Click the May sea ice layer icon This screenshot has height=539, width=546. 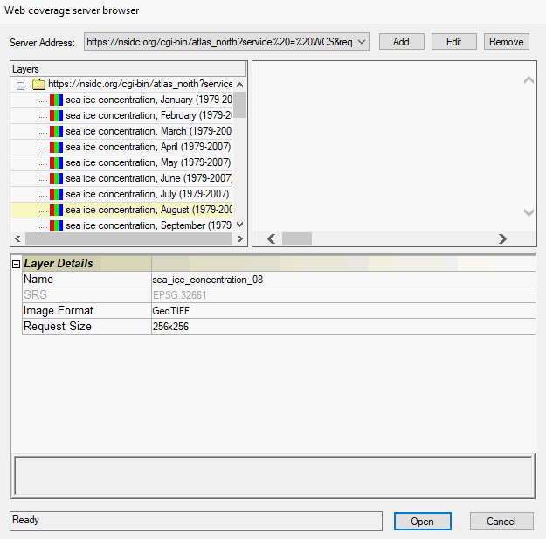coord(56,162)
